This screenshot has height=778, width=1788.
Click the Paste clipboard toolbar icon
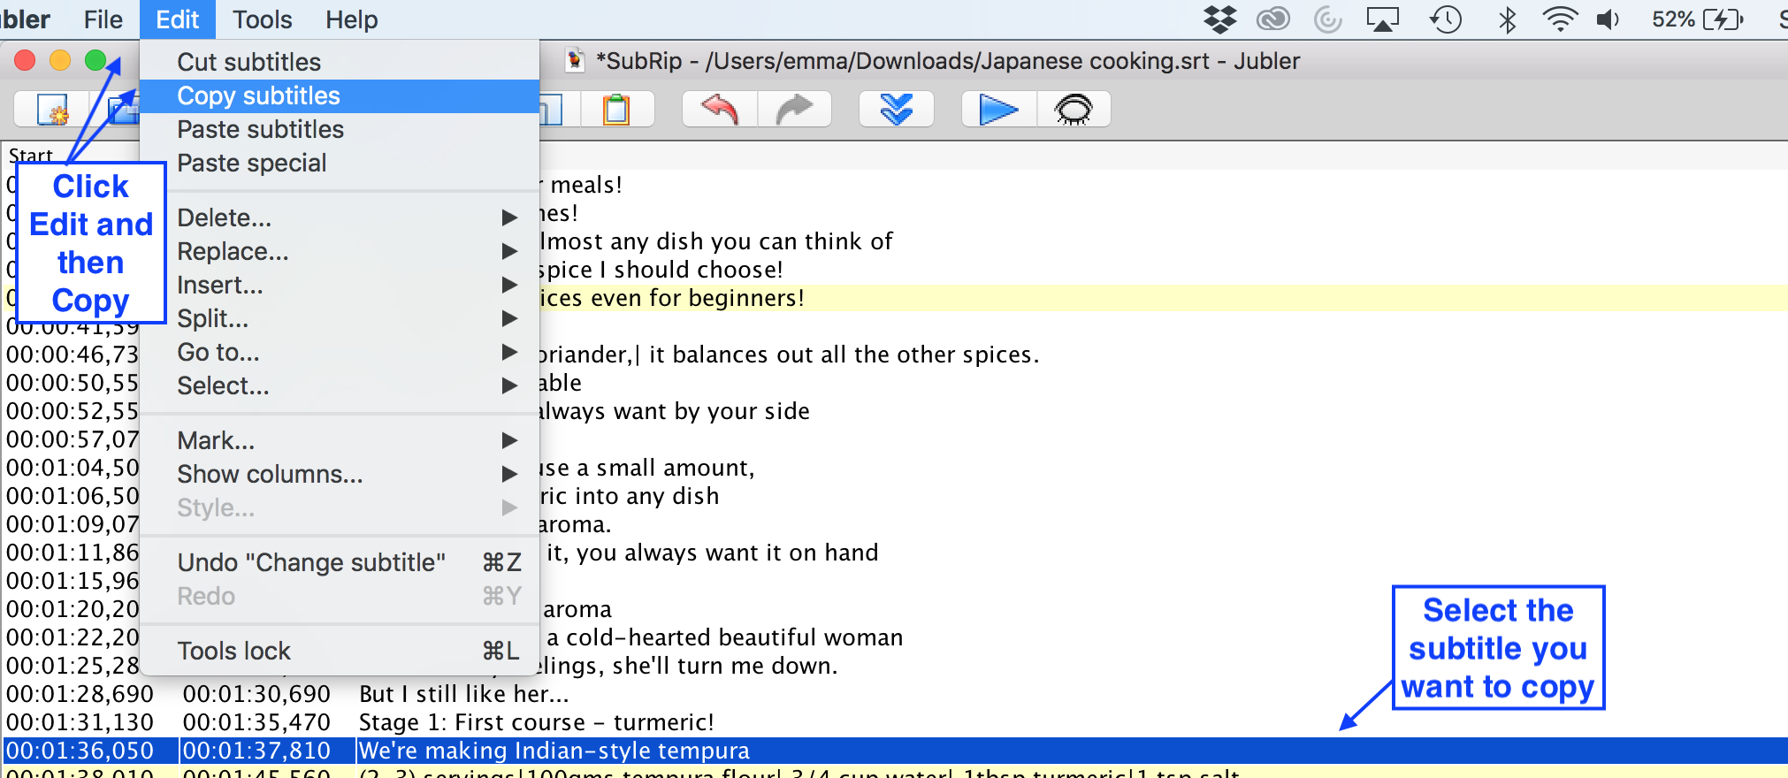coord(616,110)
